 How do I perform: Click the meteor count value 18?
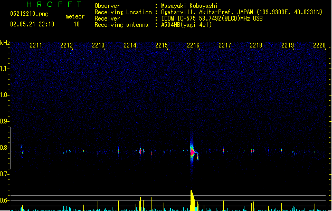click(77, 24)
